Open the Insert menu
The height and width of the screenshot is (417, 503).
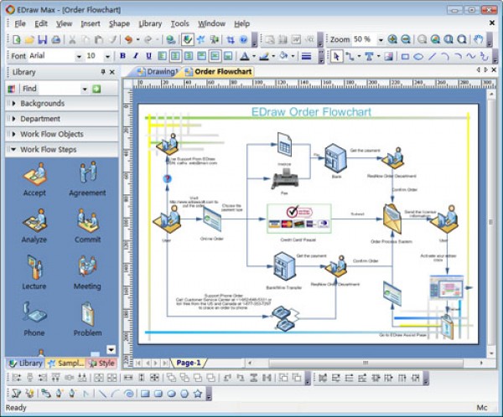tap(91, 23)
